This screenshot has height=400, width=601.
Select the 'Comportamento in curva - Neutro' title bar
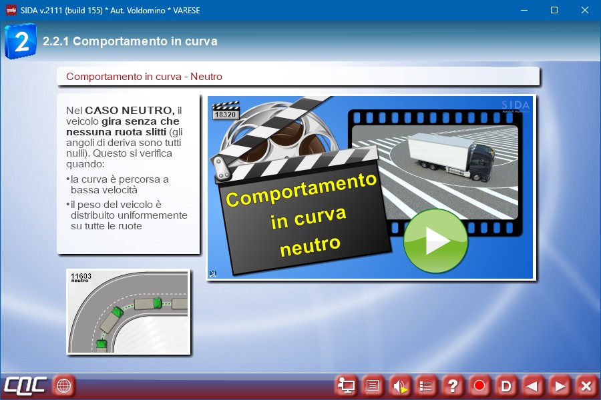coord(298,77)
